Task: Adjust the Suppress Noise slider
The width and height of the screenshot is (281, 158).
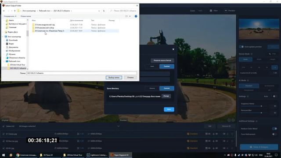Action: click(x=261, y=106)
